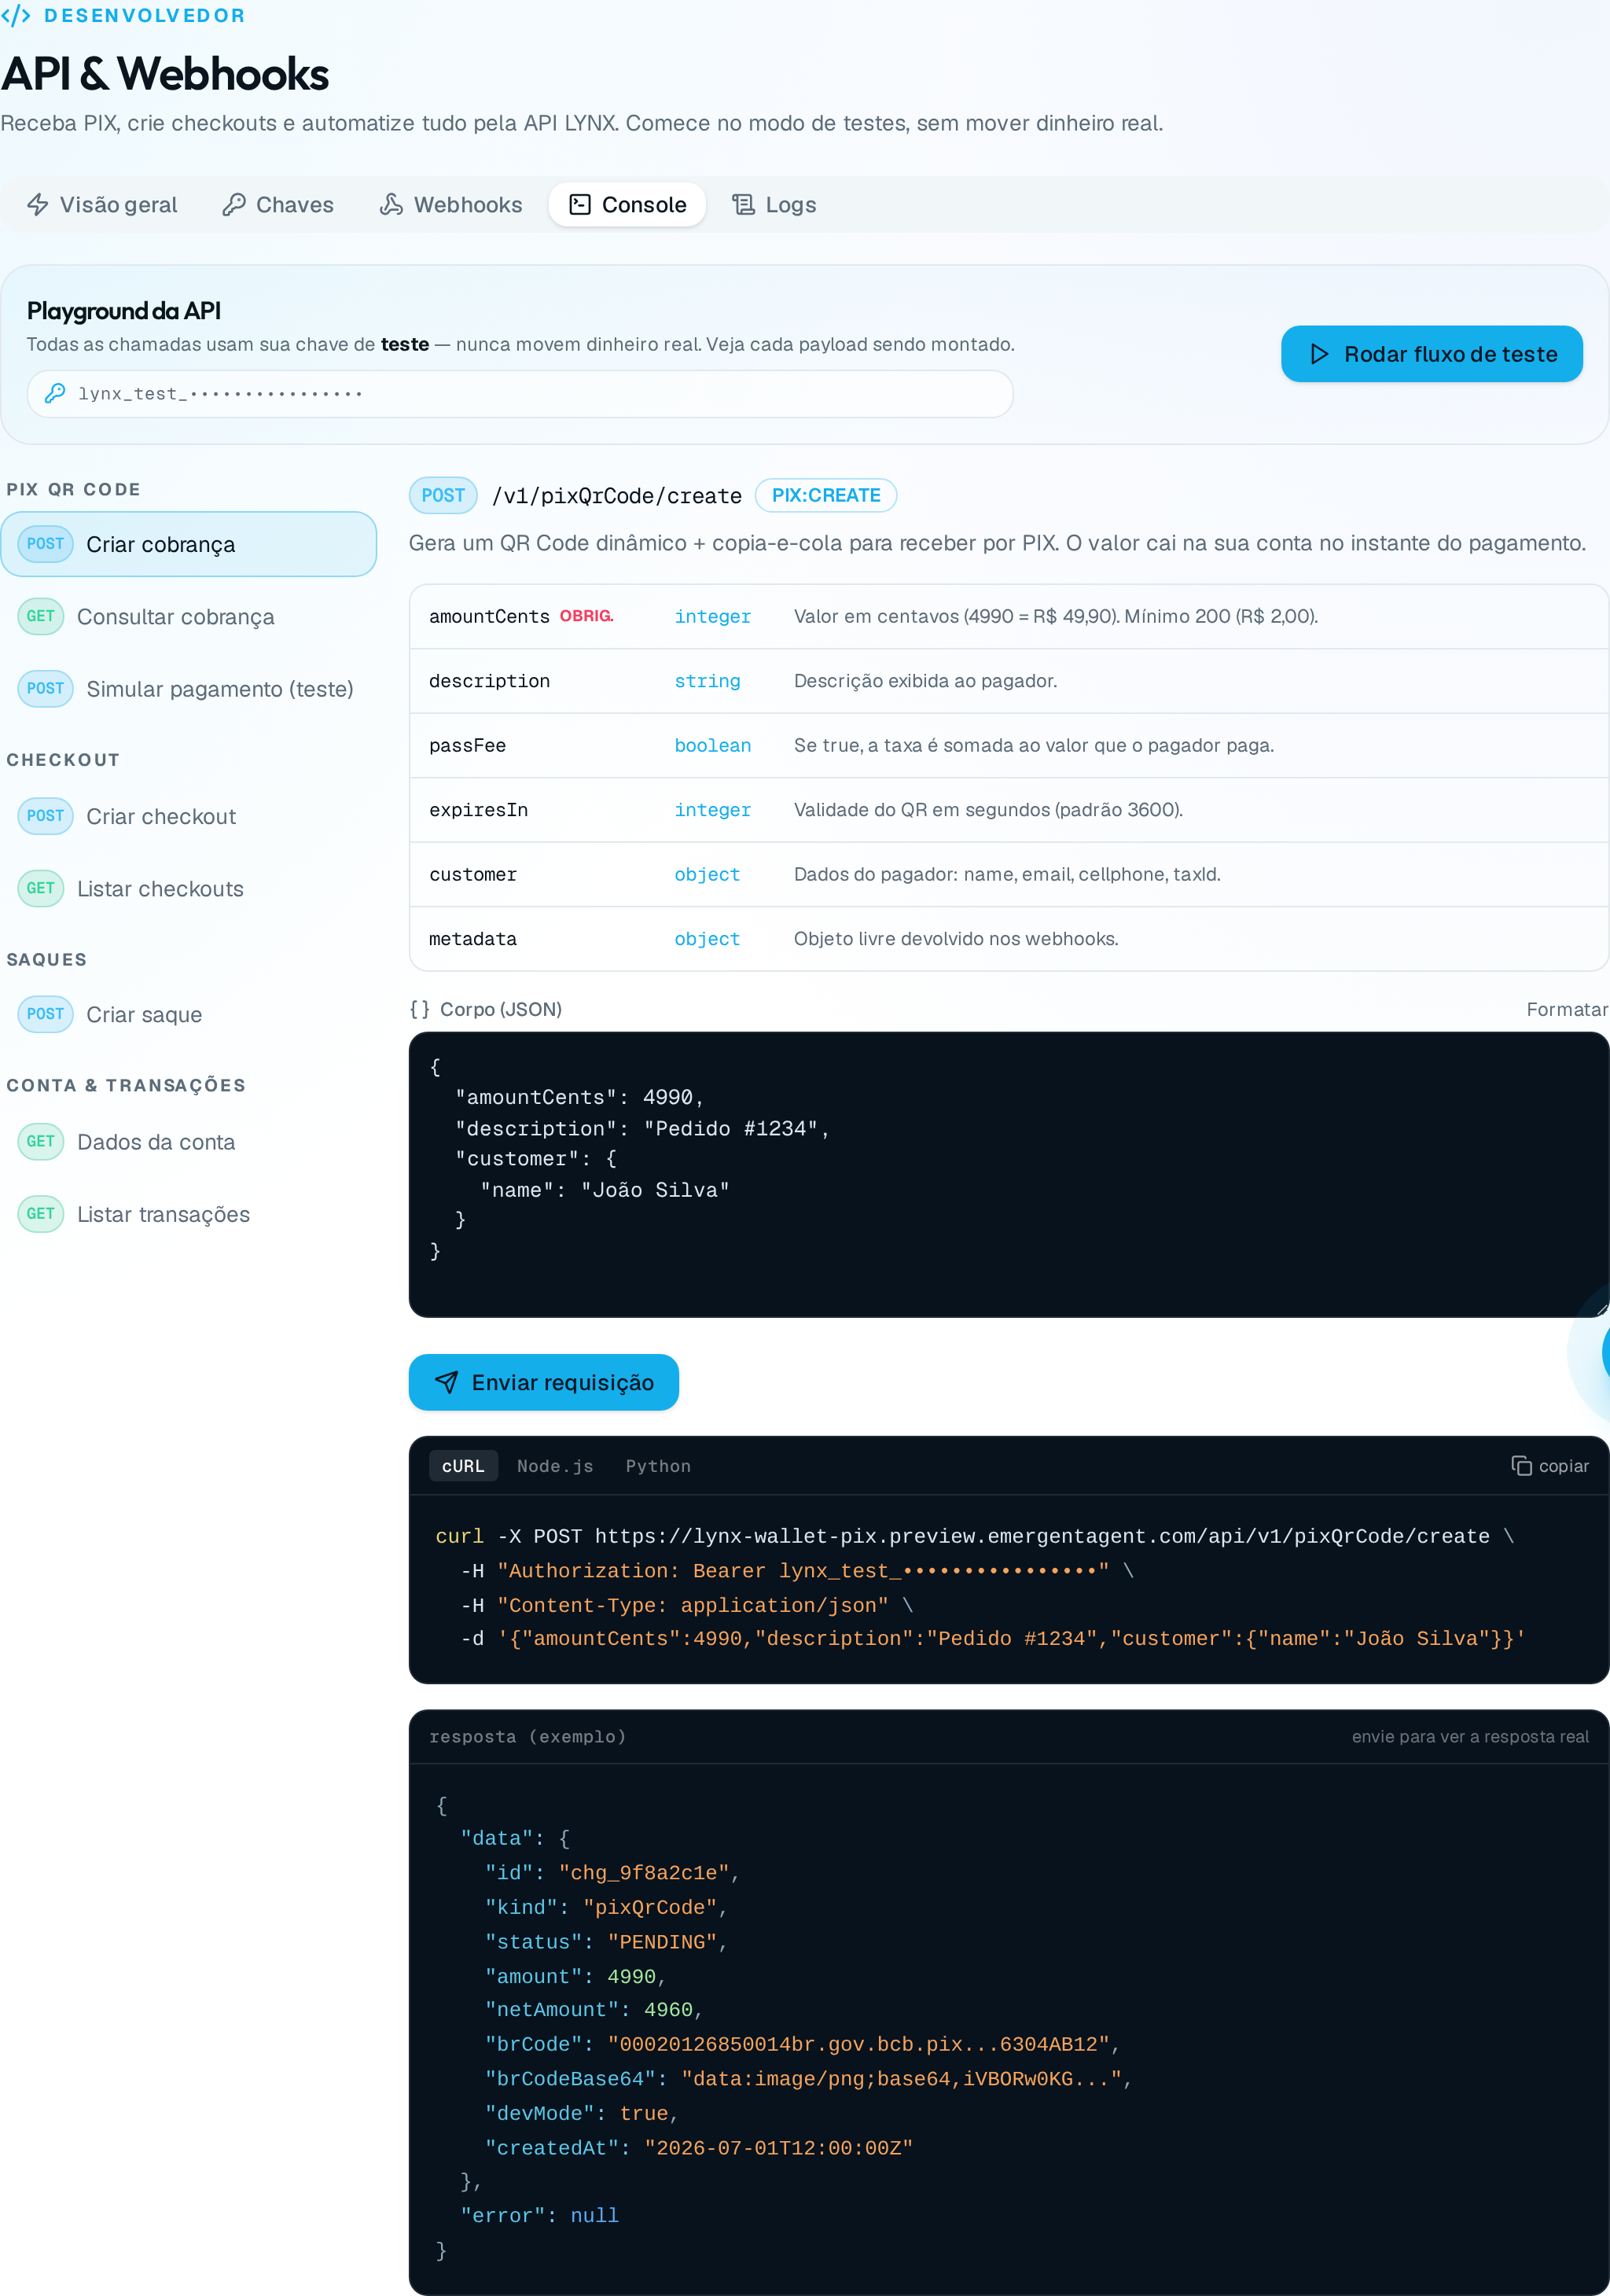Click the POST badge beside Criar cobrança

click(x=45, y=544)
